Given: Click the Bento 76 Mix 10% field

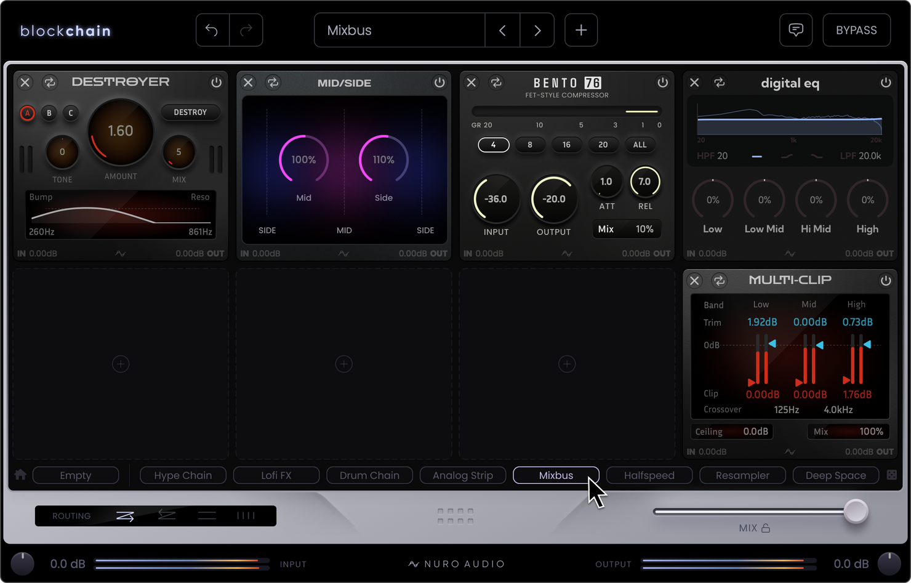Looking at the screenshot, I should [627, 229].
